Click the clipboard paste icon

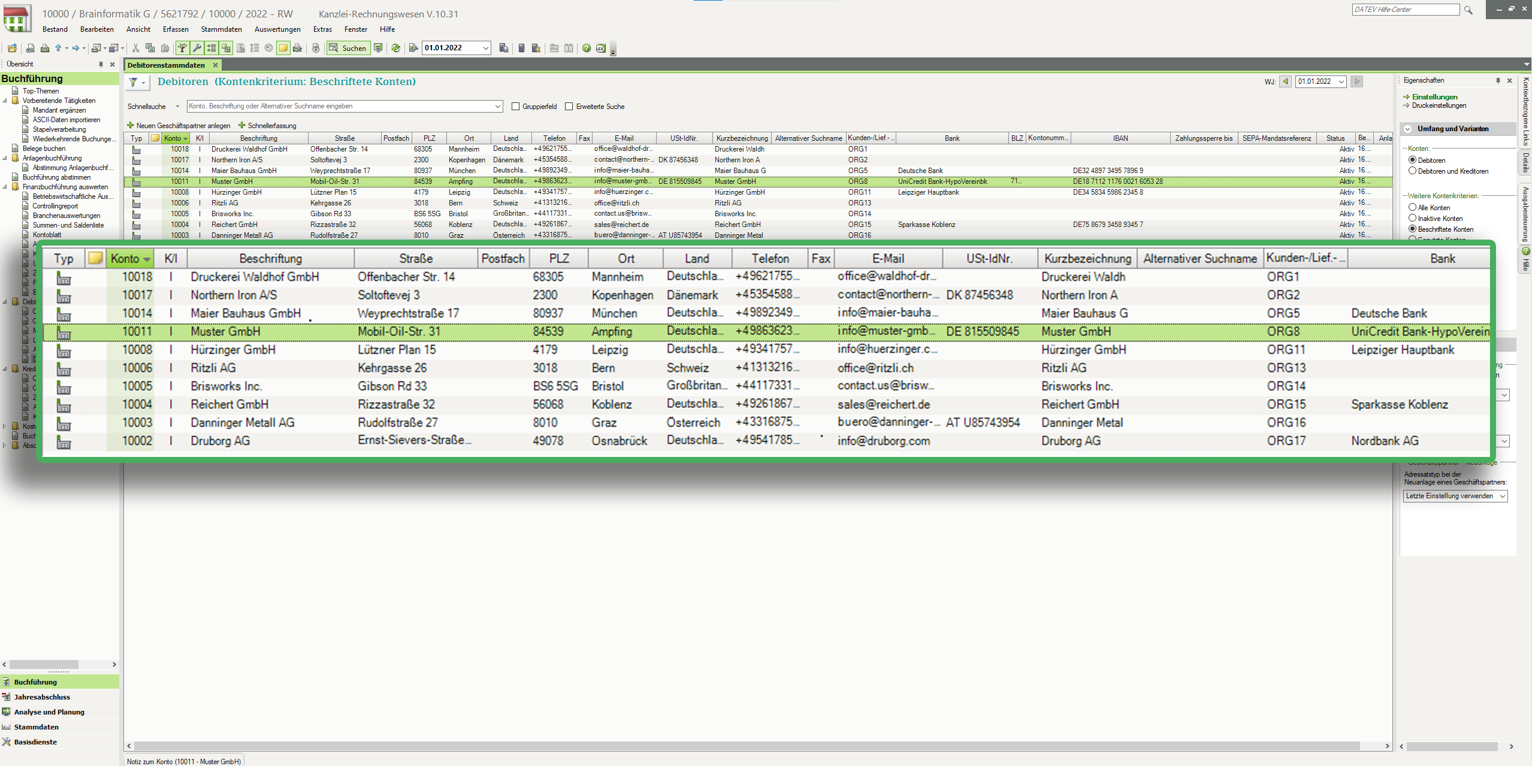[165, 48]
